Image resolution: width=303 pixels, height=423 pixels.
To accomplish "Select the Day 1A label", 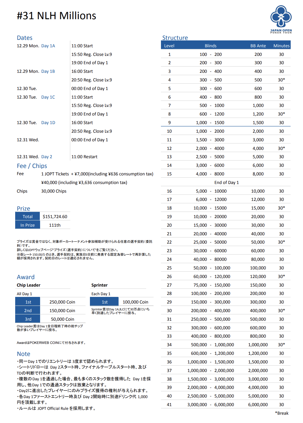I will 48,46.
